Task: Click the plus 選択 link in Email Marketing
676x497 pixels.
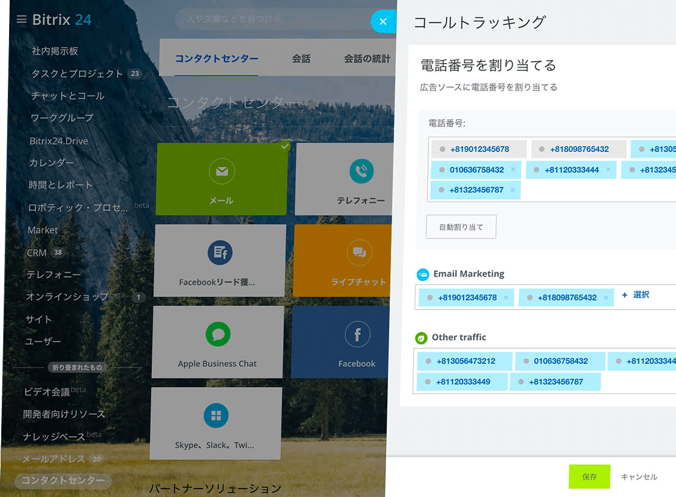Action: (635, 295)
